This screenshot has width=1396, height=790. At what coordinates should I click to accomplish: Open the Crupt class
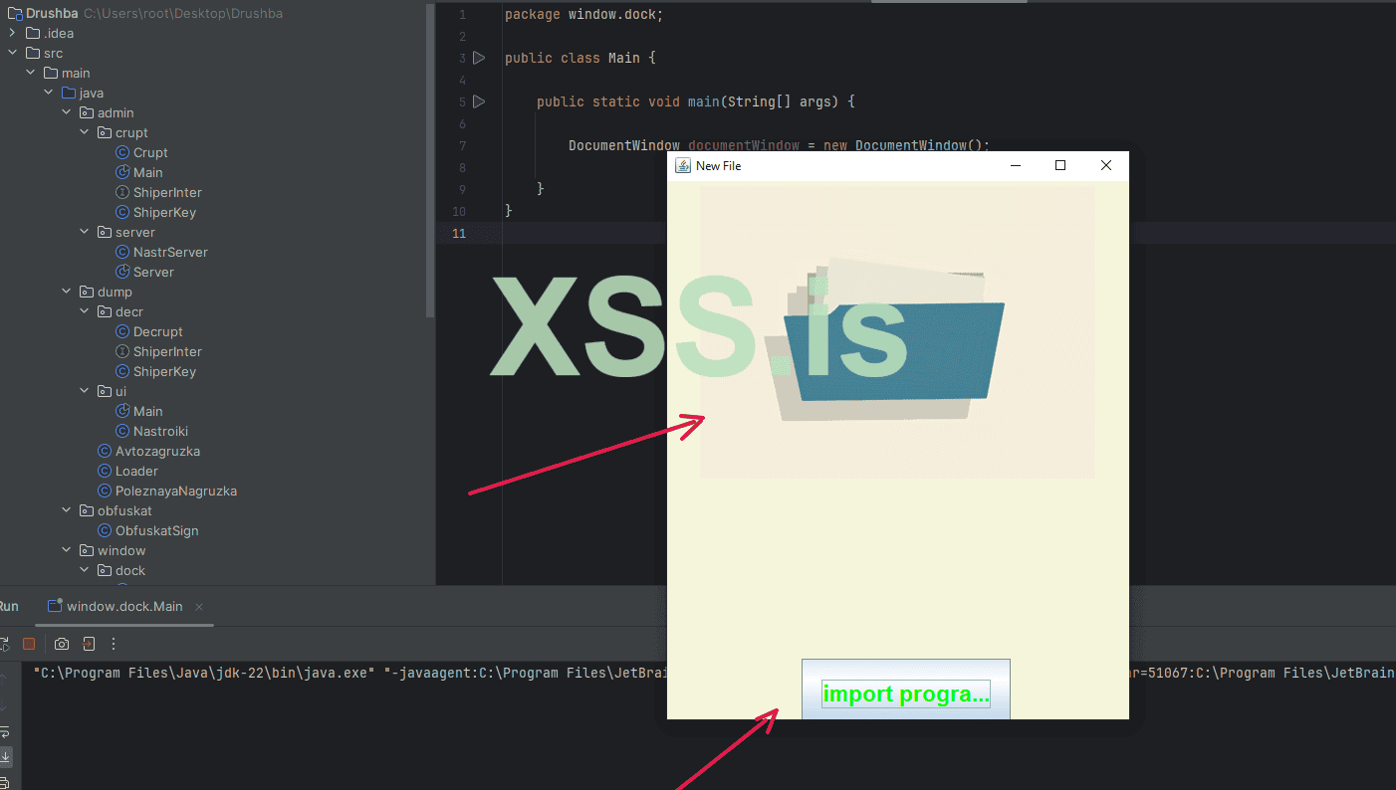pyautogui.click(x=141, y=152)
